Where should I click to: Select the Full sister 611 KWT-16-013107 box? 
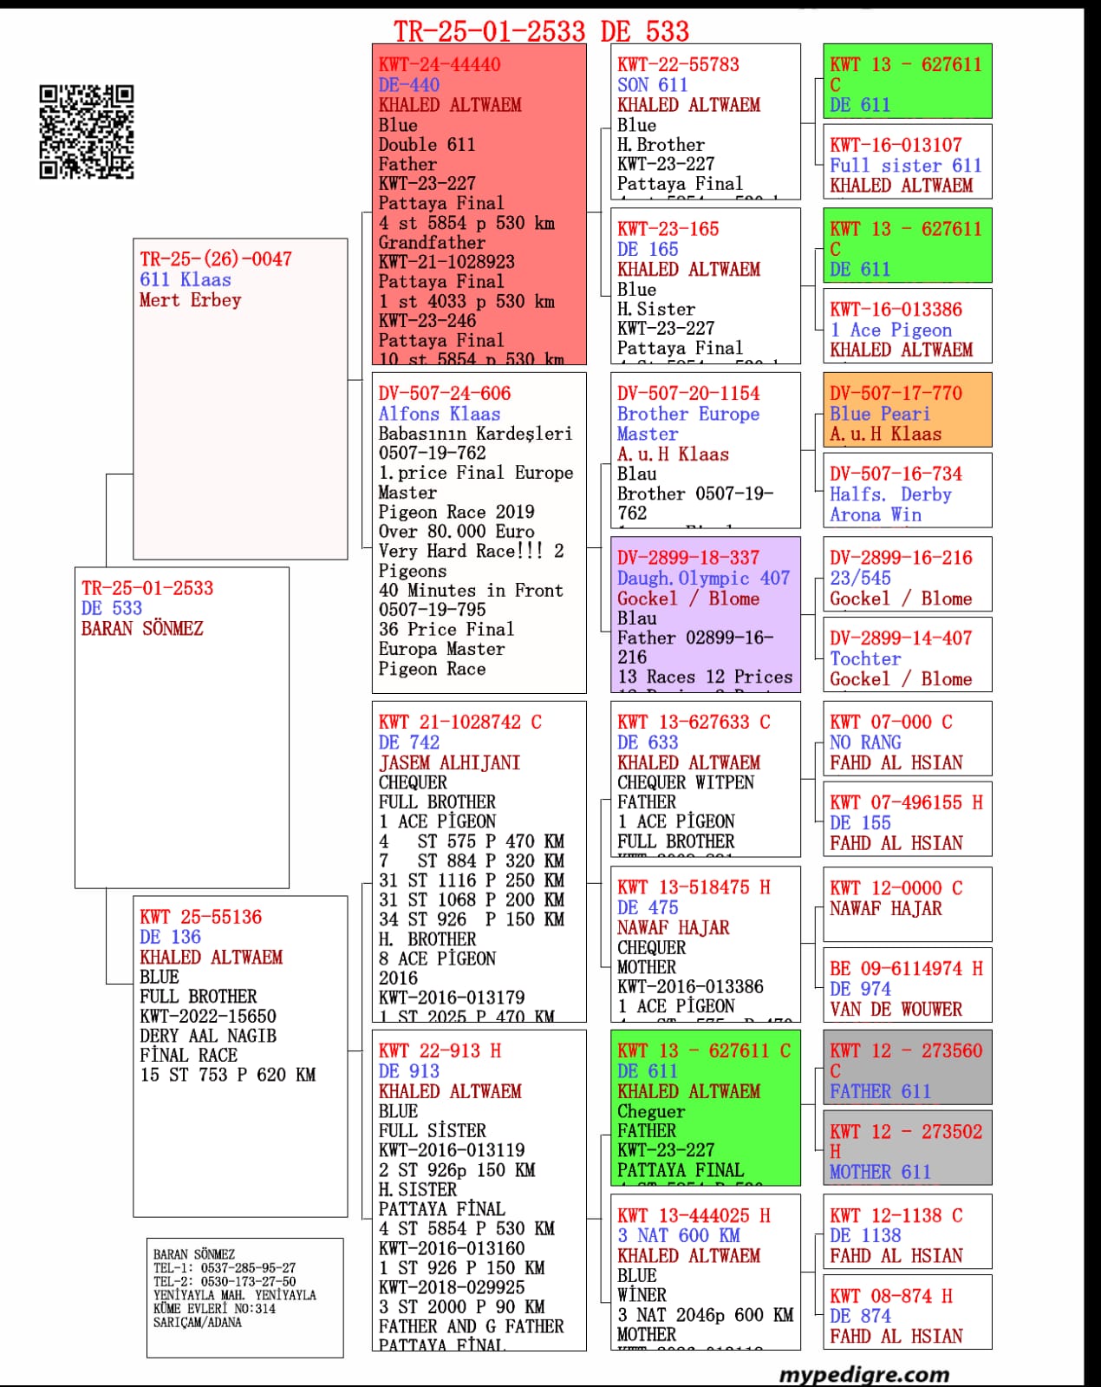(x=907, y=162)
